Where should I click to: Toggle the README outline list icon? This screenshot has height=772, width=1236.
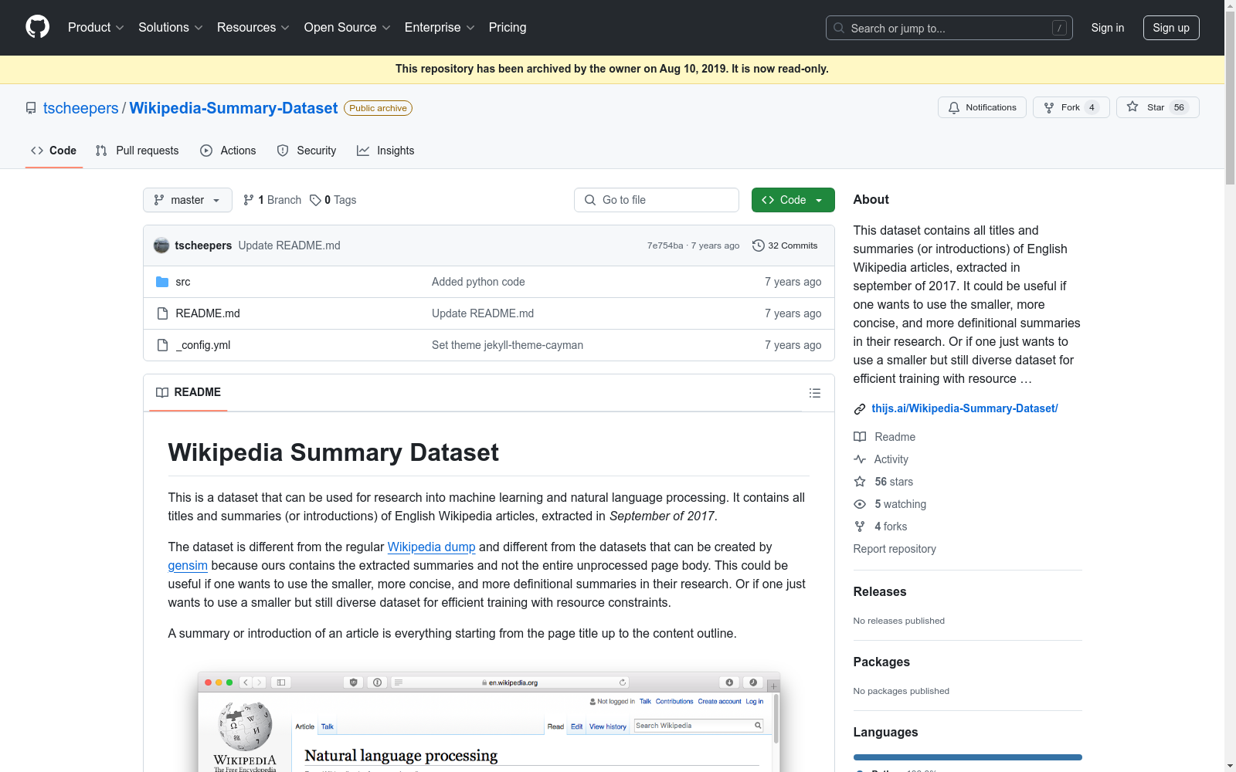click(814, 393)
